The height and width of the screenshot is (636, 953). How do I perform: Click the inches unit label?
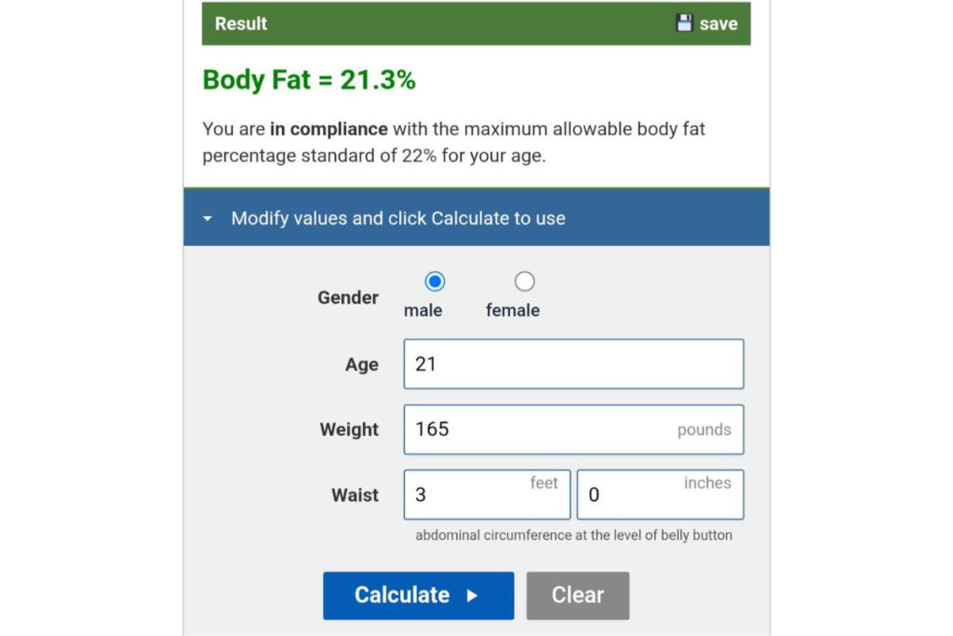click(707, 482)
